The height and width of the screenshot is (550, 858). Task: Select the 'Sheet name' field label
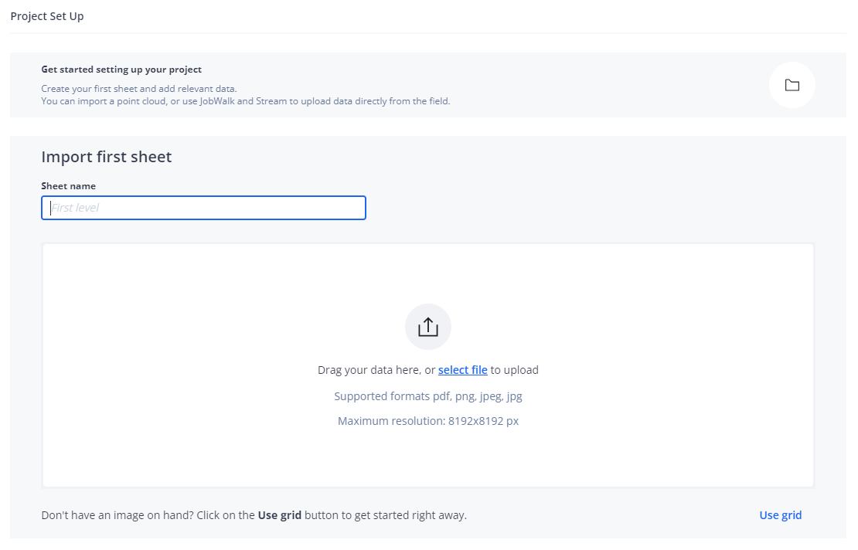pyautogui.click(x=69, y=186)
